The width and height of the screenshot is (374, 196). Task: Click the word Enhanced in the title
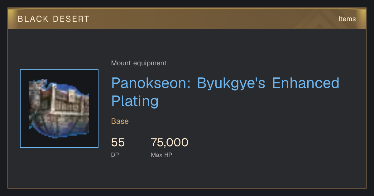(x=306, y=83)
